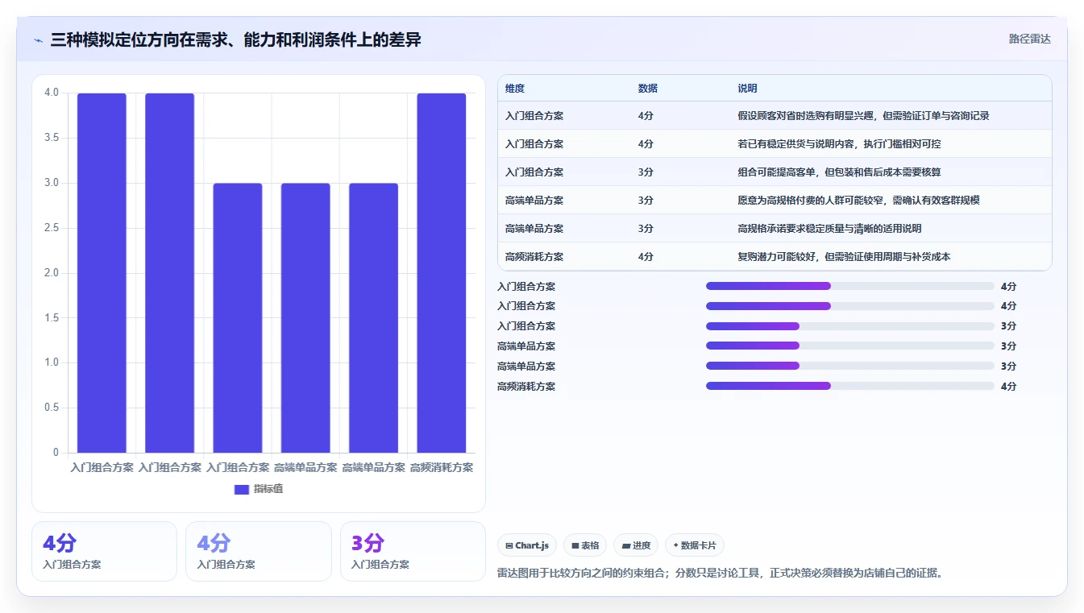Click the blue legend swatch next to 指标值
Screen dimensions: 1084x613
[x=242, y=489]
